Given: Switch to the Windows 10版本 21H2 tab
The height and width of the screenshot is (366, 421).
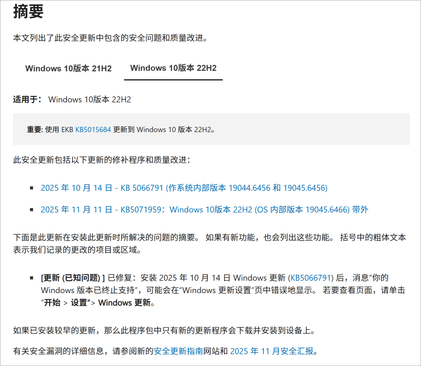Looking at the screenshot, I should 69,69.
